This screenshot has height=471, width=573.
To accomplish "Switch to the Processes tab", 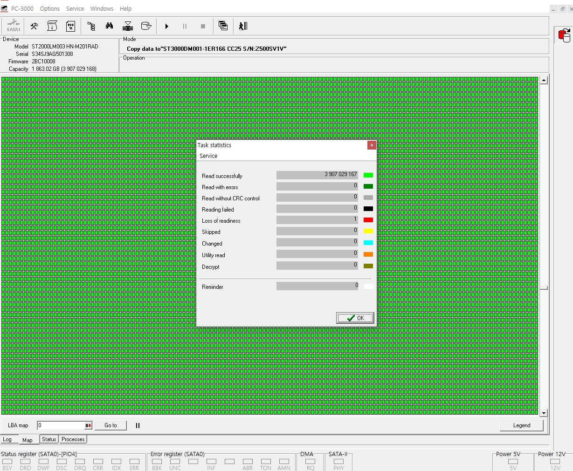I will click(x=73, y=439).
